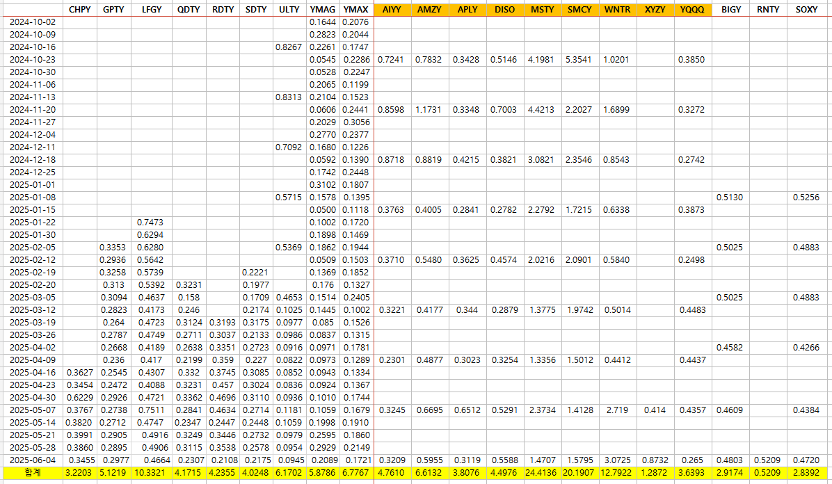Select WNTR value 3.0725
The image size is (832, 484).
pyautogui.click(x=617, y=460)
